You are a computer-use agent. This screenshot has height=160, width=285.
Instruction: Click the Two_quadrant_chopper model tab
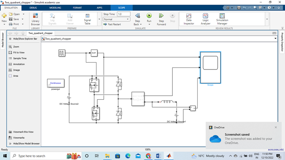click(41, 33)
